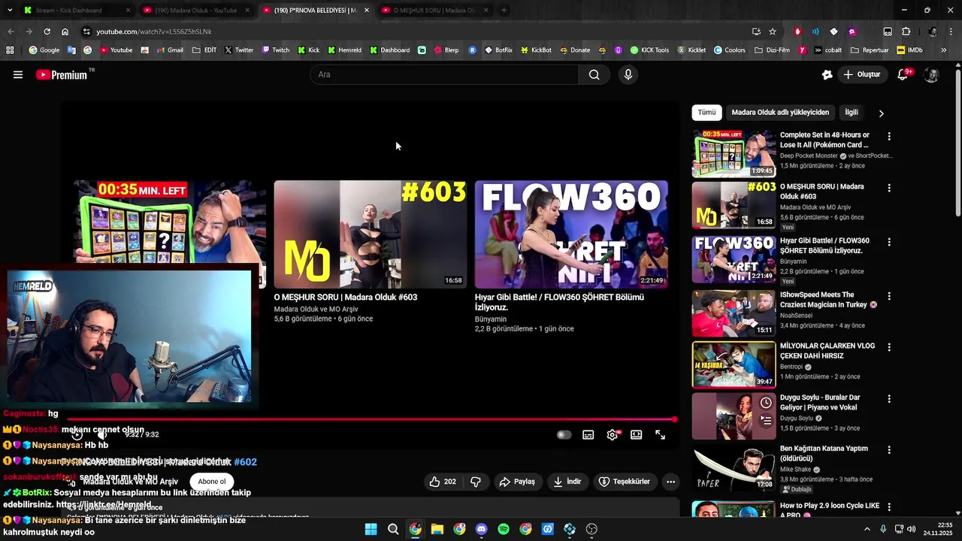Open Windows Start menu
Image resolution: width=962 pixels, height=541 pixels.
pyautogui.click(x=371, y=529)
